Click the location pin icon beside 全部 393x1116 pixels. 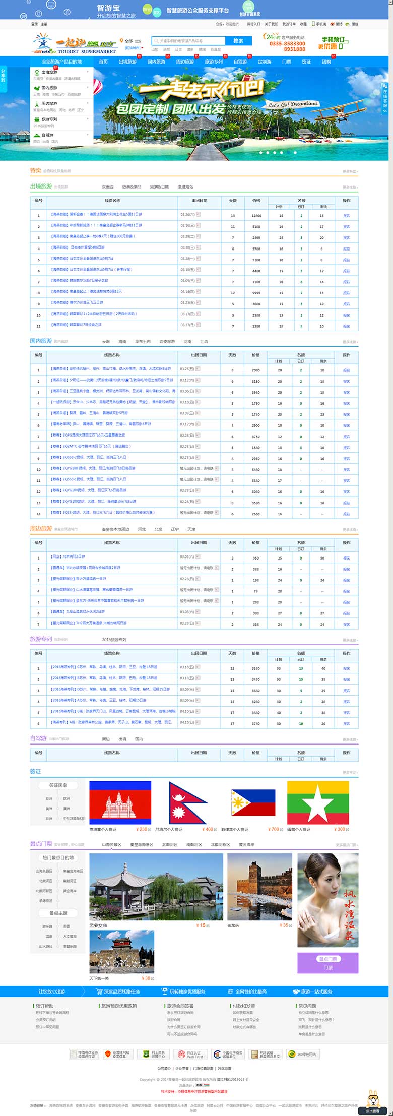pos(121,41)
